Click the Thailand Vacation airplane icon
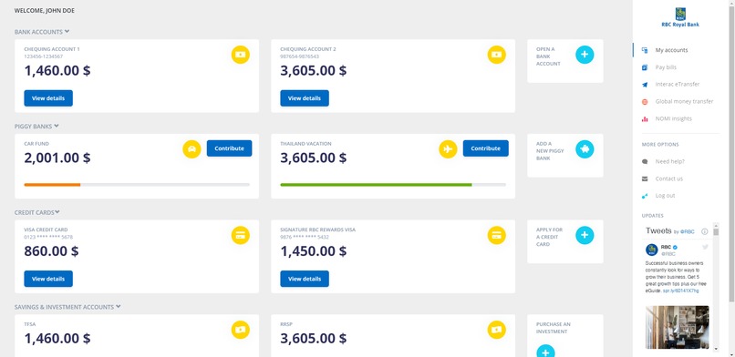735x357 pixels. (448, 149)
